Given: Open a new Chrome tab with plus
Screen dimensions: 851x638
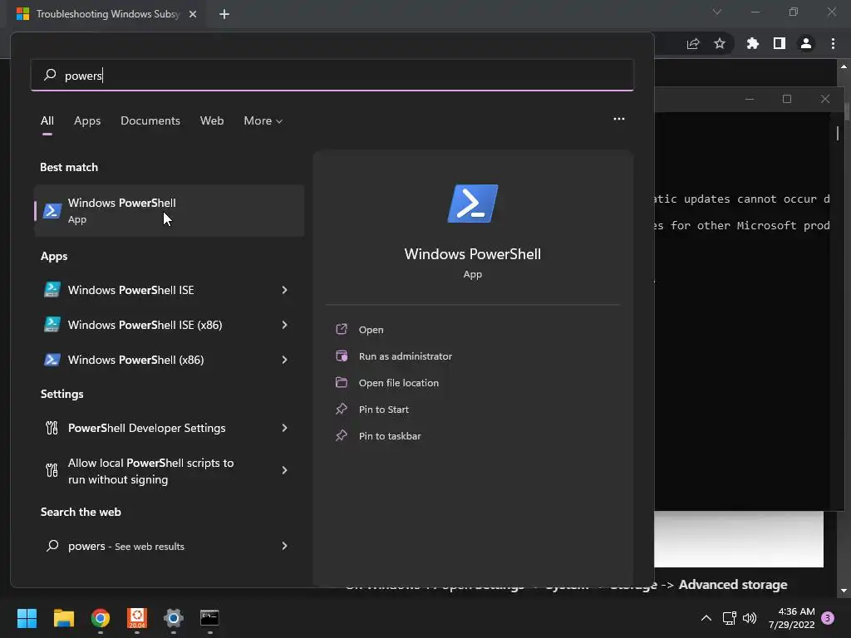Looking at the screenshot, I should pos(224,14).
